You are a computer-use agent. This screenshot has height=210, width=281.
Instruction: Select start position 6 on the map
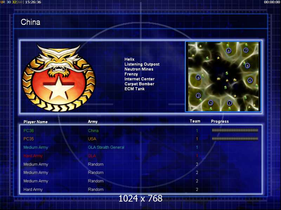click(248, 66)
